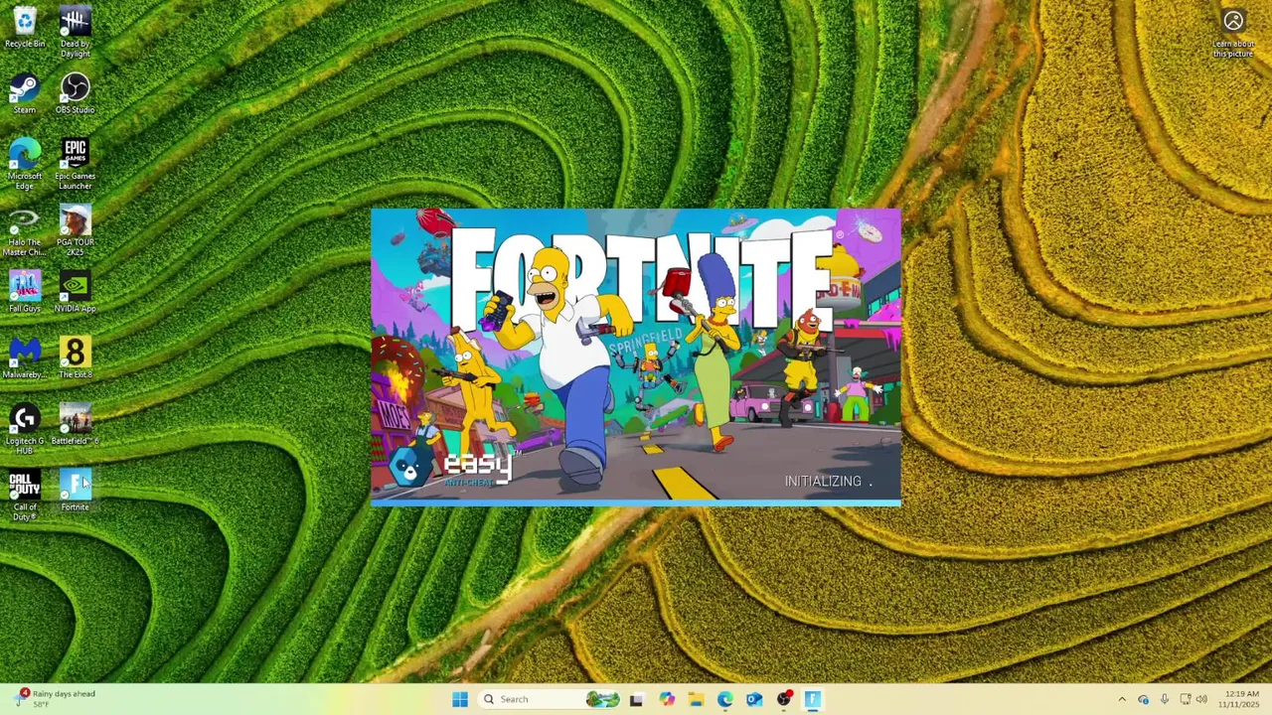
Task: Select Dead by Daylight desktop shortcut
Action: [75, 32]
